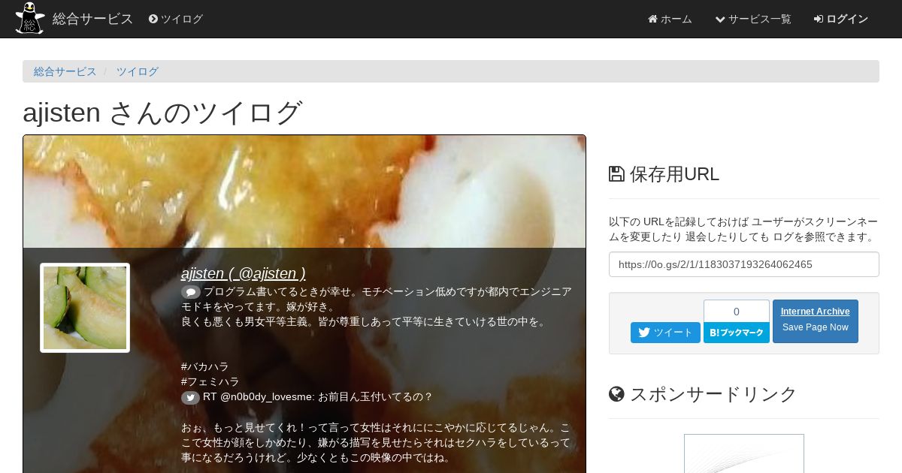Open the ajisten ( @ajisten ) profile link
The height and width of the screenshot is (473, 902).
[243, 273]
